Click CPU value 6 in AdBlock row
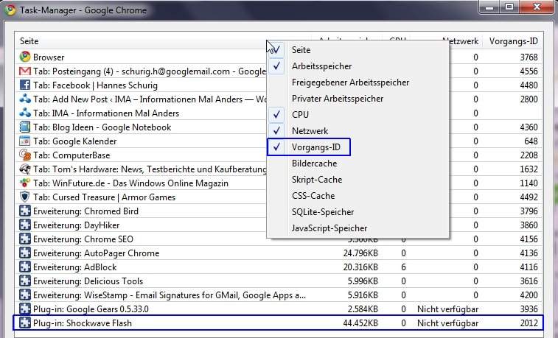Viewport: 558px width, 338px height. tap(403, 267)
